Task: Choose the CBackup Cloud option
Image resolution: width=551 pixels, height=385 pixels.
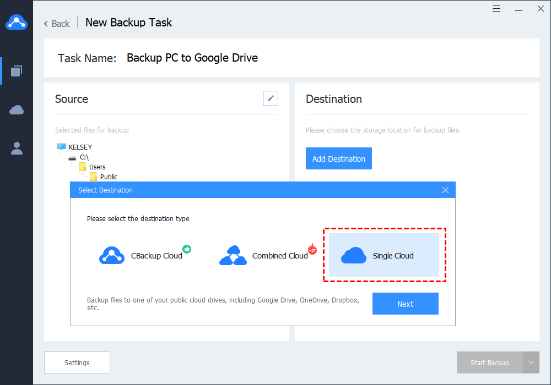Action: click(145, 255)
